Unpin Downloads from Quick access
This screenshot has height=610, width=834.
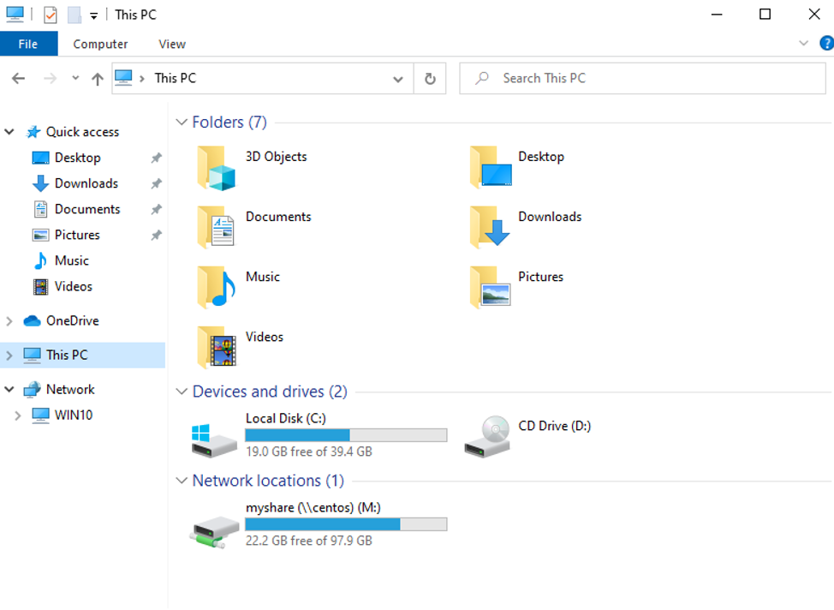coord(156,183)
